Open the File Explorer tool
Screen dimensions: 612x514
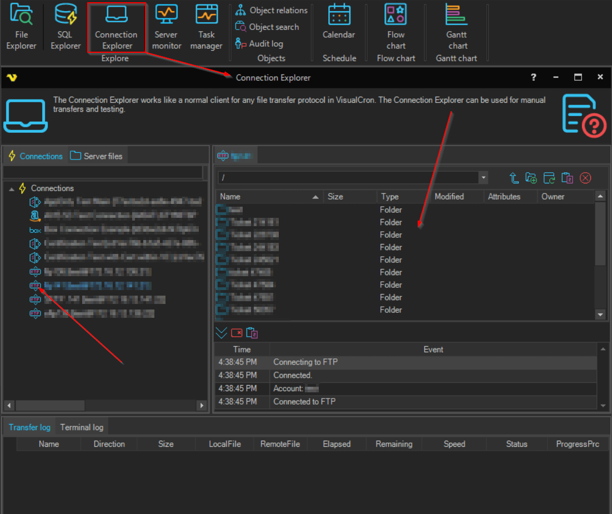[21, 27]
